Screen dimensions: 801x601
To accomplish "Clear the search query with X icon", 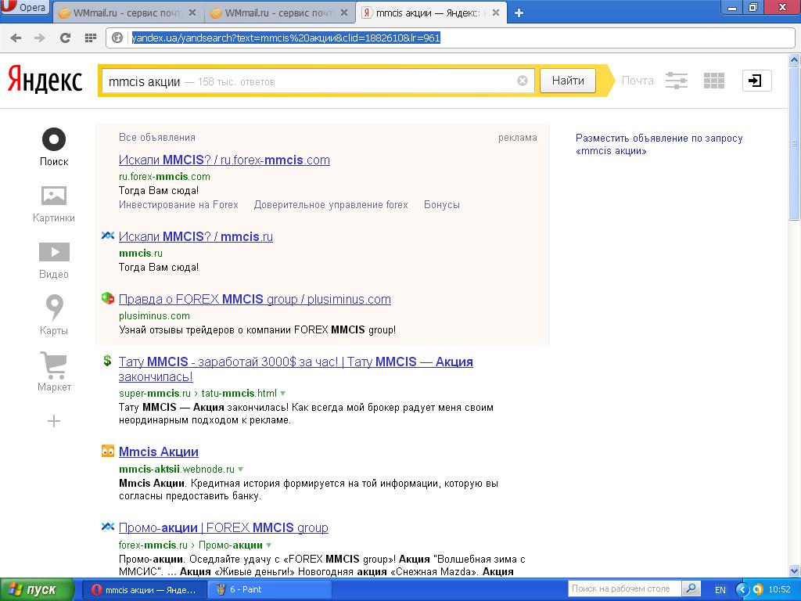I will [522, 81].
